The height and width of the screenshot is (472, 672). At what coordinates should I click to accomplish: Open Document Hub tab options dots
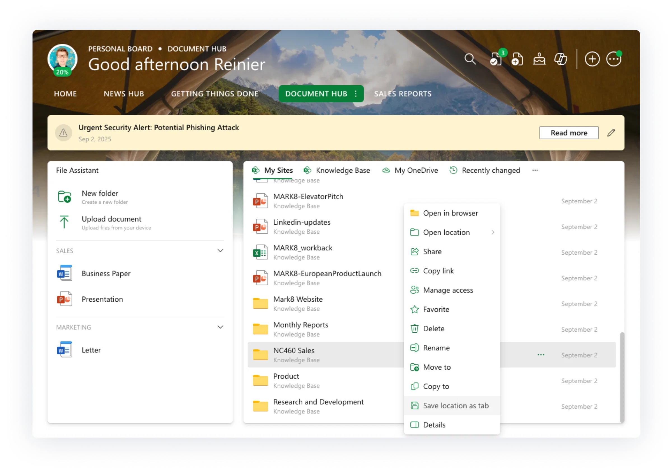[x=356, y=93]
